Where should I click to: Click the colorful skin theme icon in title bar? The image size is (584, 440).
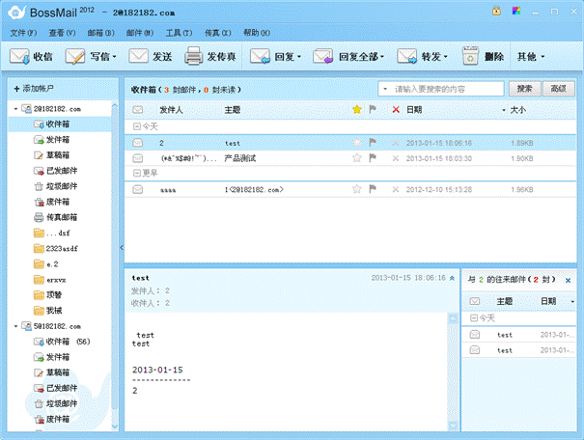tap(514, 11)
